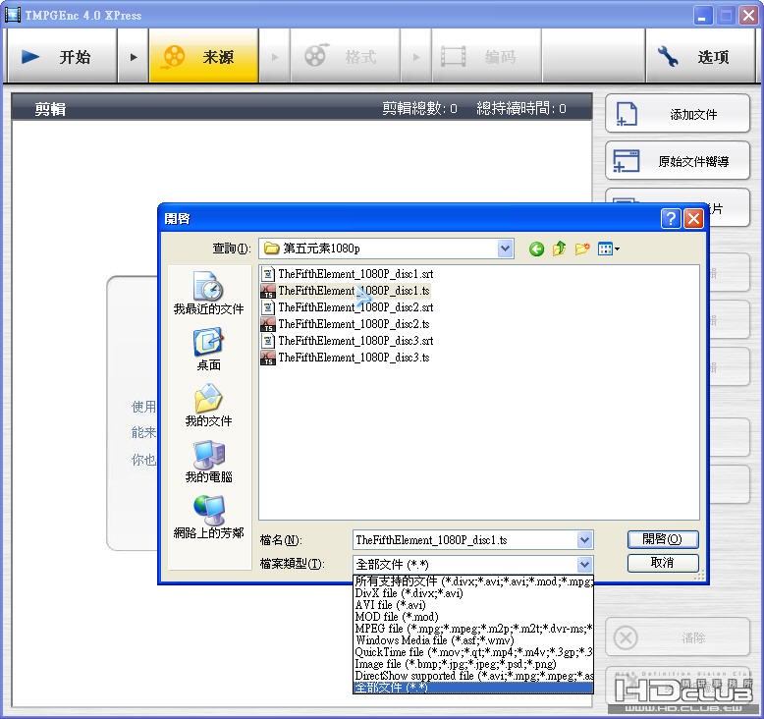Select TheFifthElement_1080P_disc3.ts file
764x719 pixels.
point(345,358)
